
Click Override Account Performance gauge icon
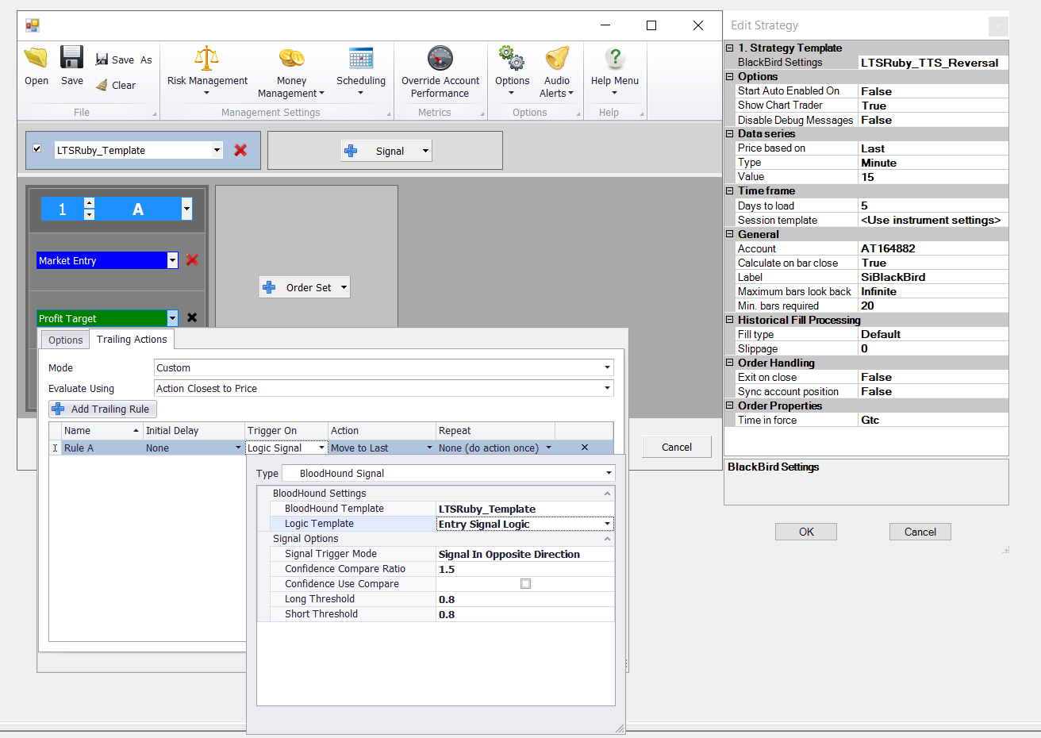point(440,58)
